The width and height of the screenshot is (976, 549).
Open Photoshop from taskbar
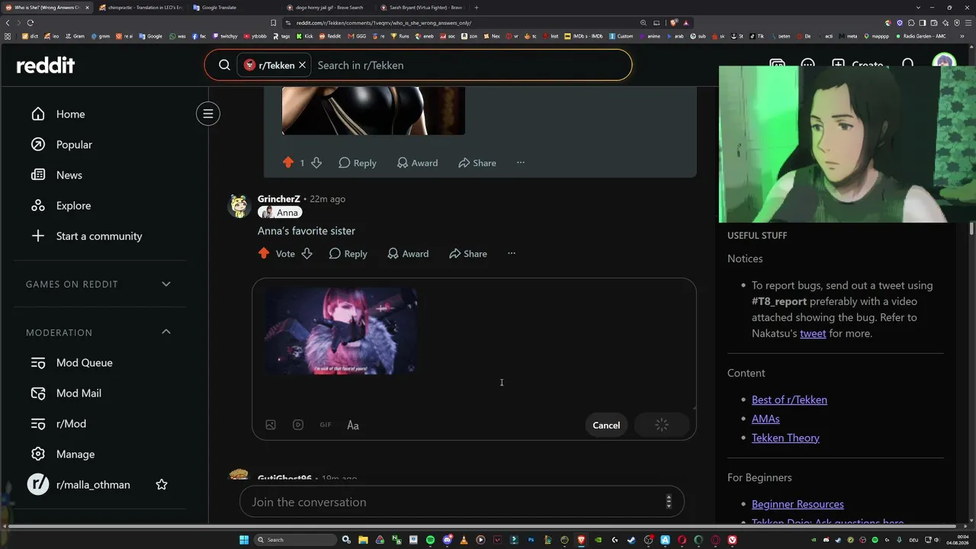531,540
